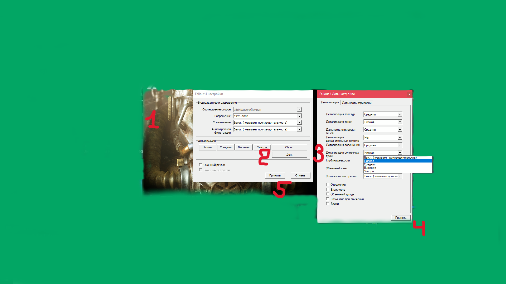Toggle the Оконный без рамки checkbox
Image resolution: width=506 pixels, height=284 pixels.
pos(201,170)
